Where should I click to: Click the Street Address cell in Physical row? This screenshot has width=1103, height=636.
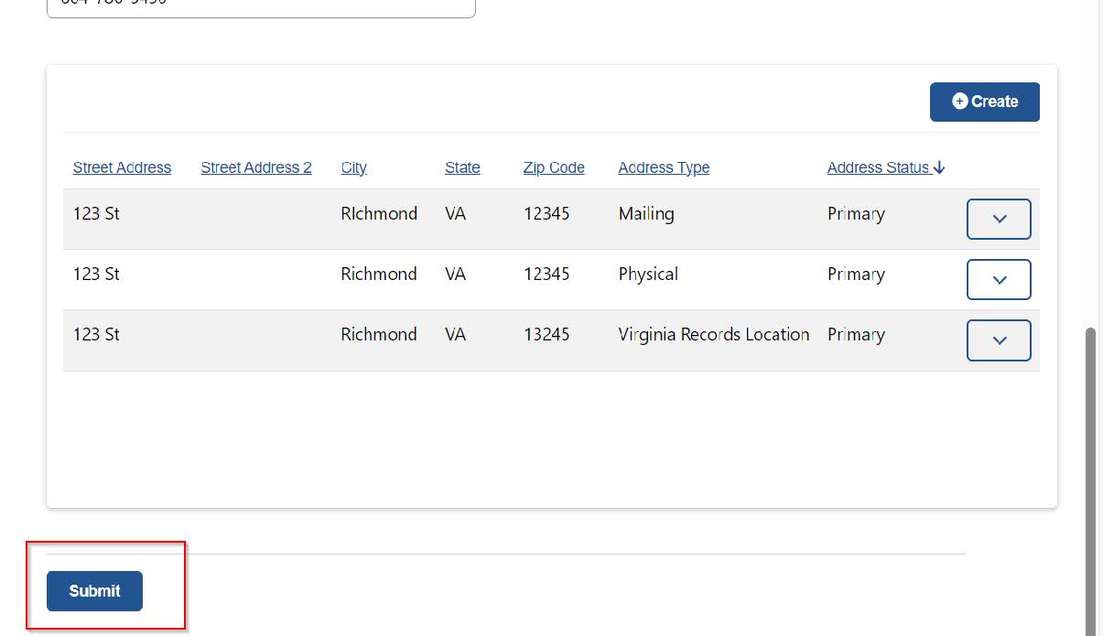pyautogui.click(x=96, y=275)
